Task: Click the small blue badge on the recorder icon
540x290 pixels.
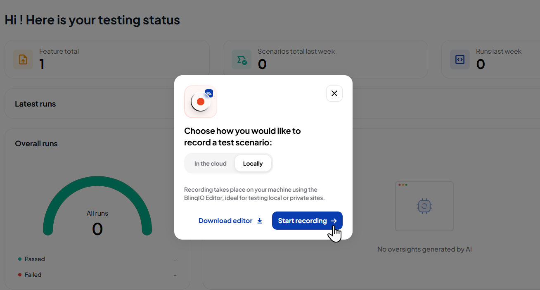Action: click(209, 93)
